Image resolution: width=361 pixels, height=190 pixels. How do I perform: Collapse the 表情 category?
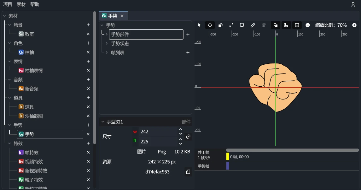[9, 62]
